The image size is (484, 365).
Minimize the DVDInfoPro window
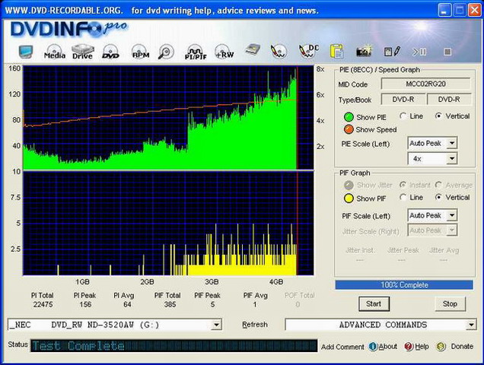pos(444,10)
